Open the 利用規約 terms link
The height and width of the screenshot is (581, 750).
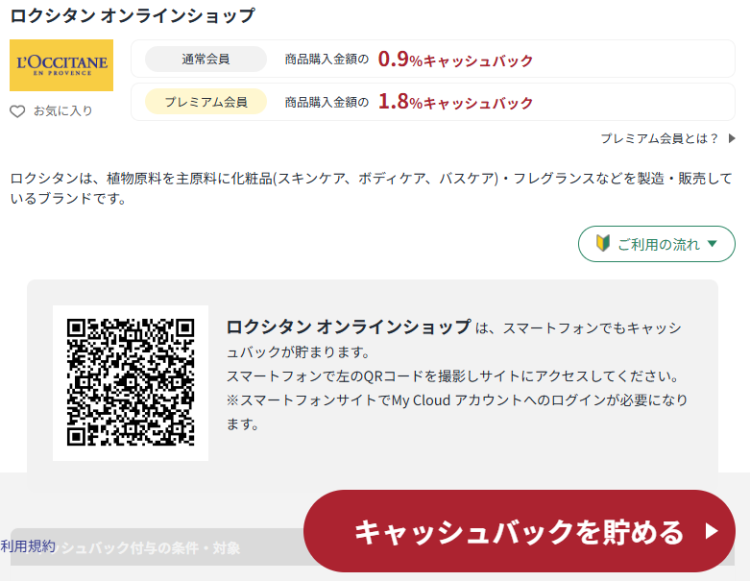point(28,545)
